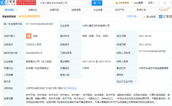
Task: Open the 新闻公告 tab
Action: click(141, 10)
